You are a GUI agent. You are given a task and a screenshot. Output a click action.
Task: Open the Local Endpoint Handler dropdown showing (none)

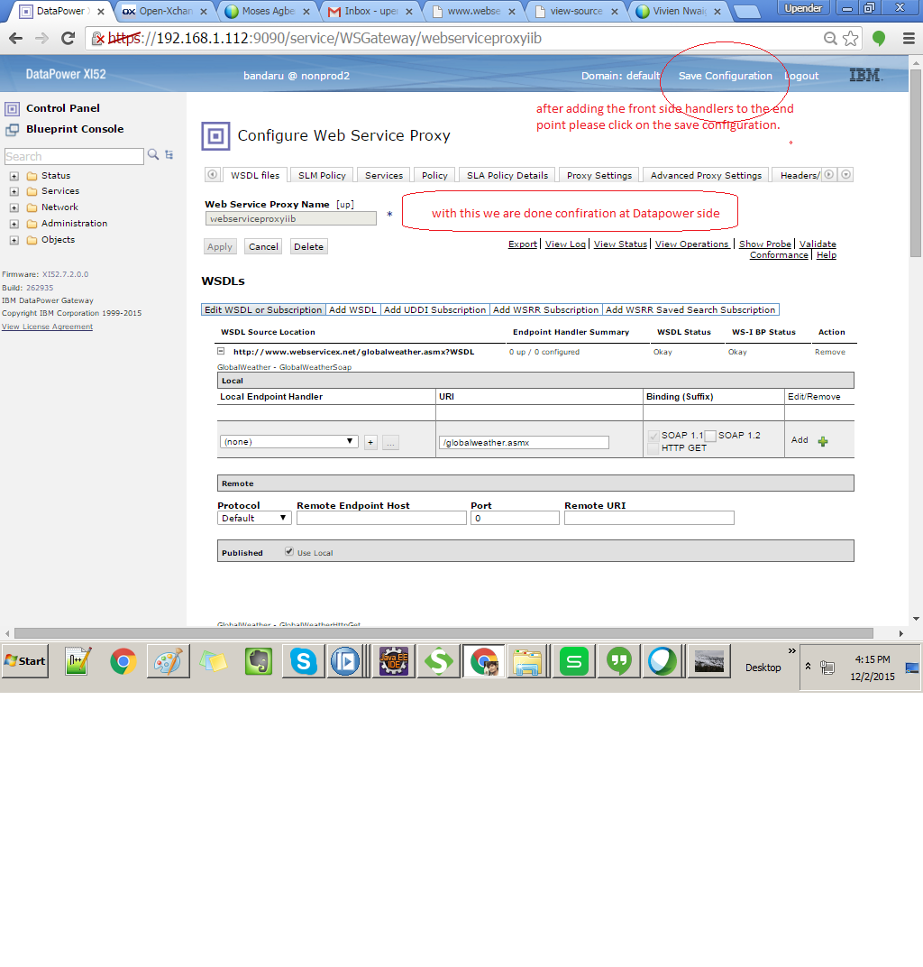point(288,441)
